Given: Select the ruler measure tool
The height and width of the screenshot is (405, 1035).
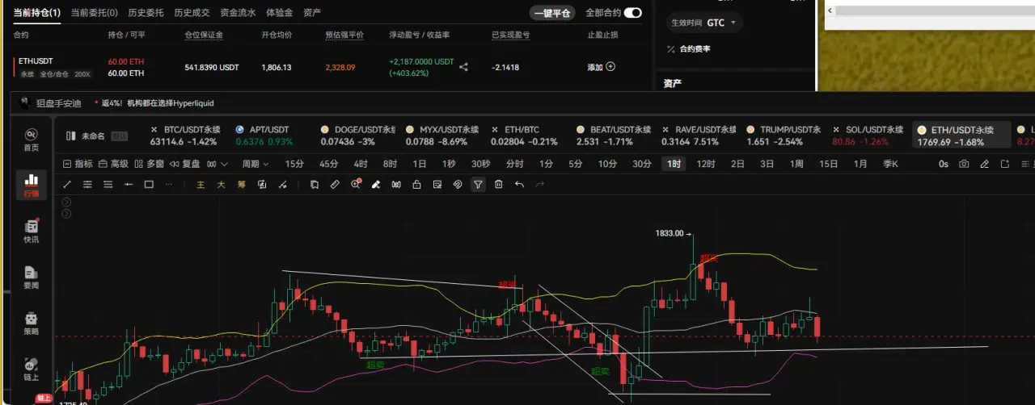Looking at the screenshot, I should pyautogui.click(x=335, y=185).
